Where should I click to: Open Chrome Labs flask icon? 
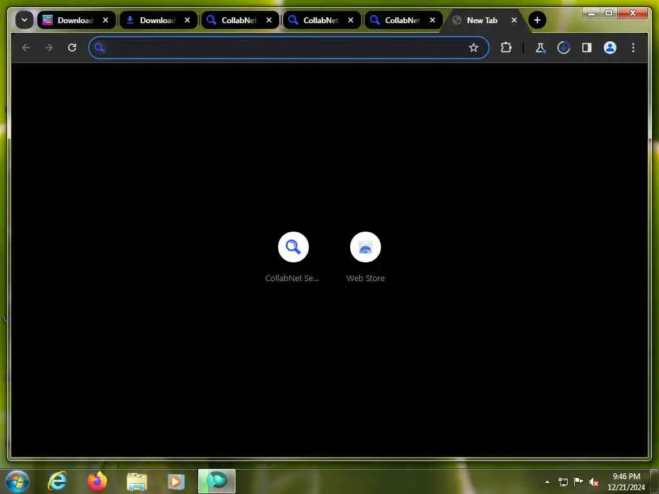(541, 48)
